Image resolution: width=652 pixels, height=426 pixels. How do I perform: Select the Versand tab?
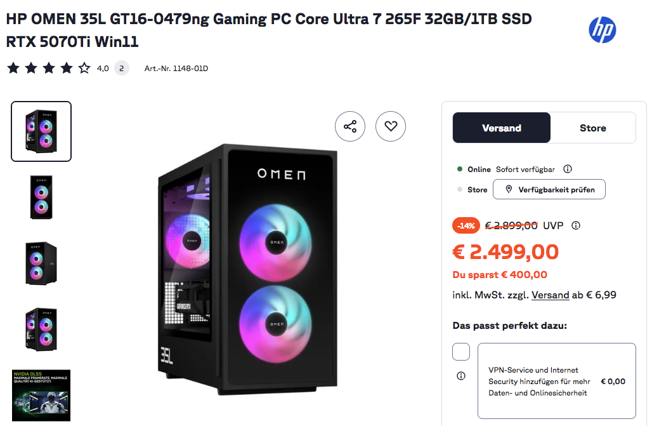pos(502,128)
